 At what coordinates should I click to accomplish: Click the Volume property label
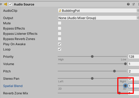[9, 64]
